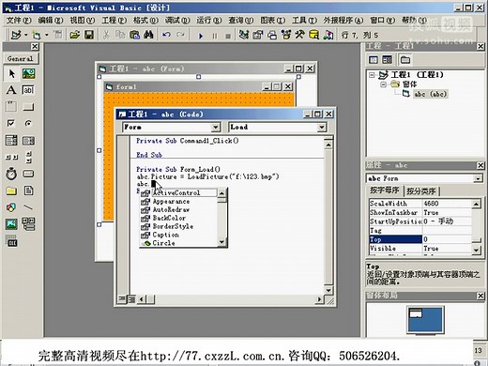488x366 pixels.
Task: Click the autocomplete list scroll down arrow
Action: point(221,242)
